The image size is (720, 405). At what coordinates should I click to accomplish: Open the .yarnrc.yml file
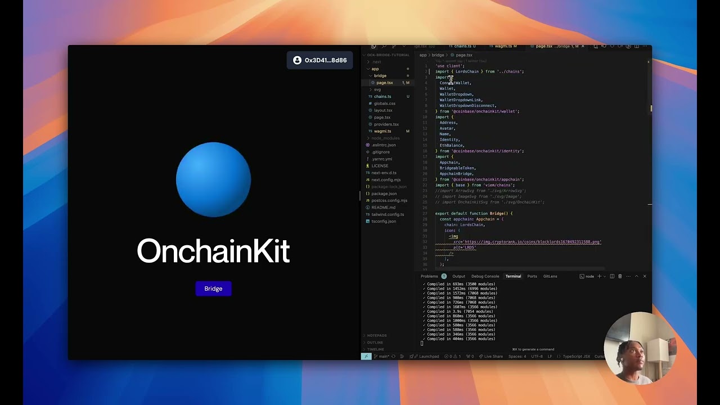point(381,159)
